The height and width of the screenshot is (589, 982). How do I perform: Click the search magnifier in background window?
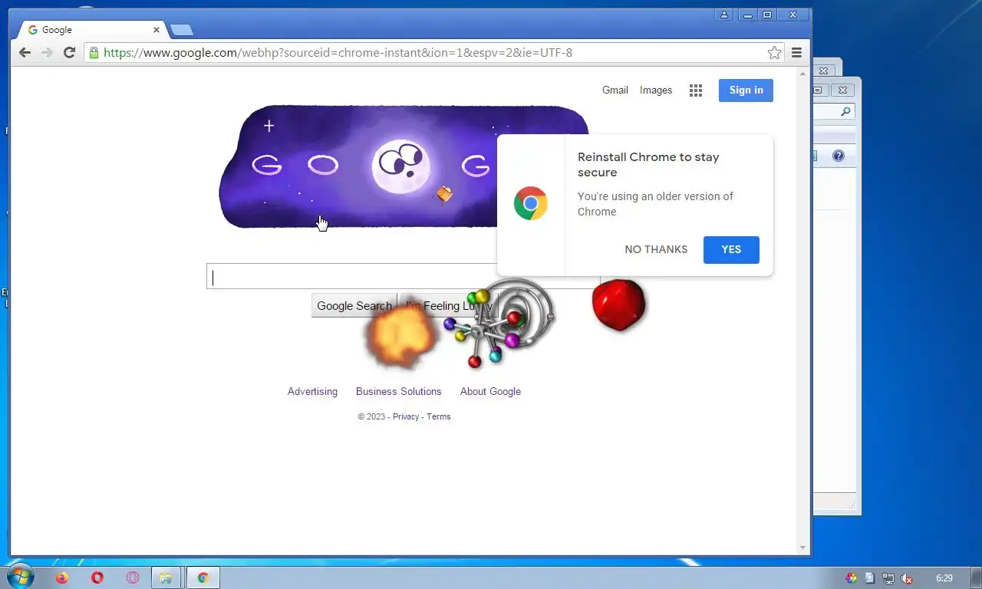click(x=845, y=111)
